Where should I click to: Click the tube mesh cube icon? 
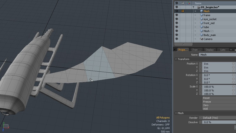coord(201,27)
